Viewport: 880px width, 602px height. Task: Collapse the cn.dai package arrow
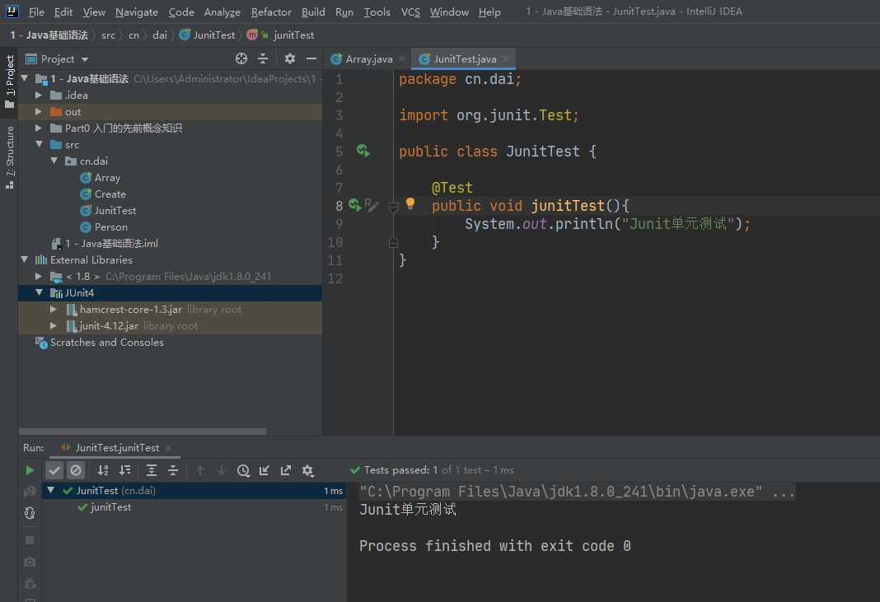tap(54, 161)
